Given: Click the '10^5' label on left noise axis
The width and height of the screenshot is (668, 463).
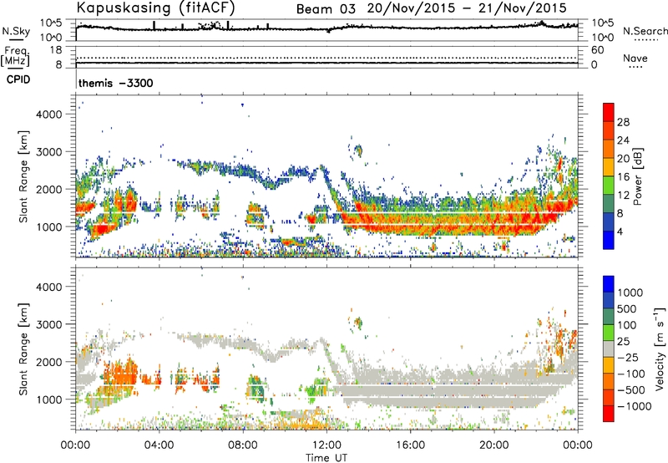Looking at the screenshot, I should pyautogui.click(x=51, y=23).
